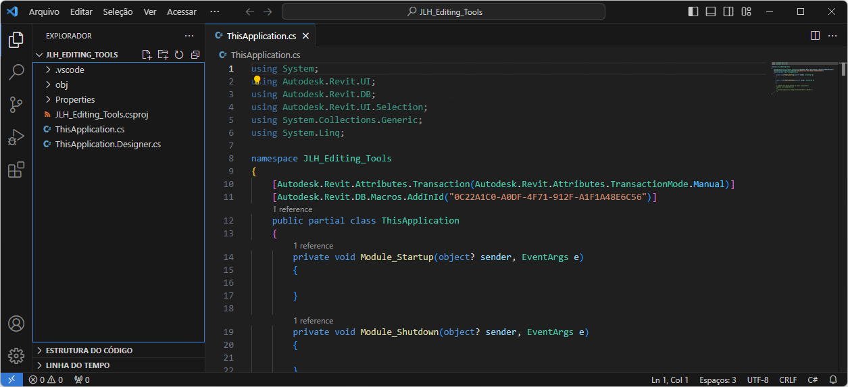
Task: Open the Editar menu
Action: 81,11
